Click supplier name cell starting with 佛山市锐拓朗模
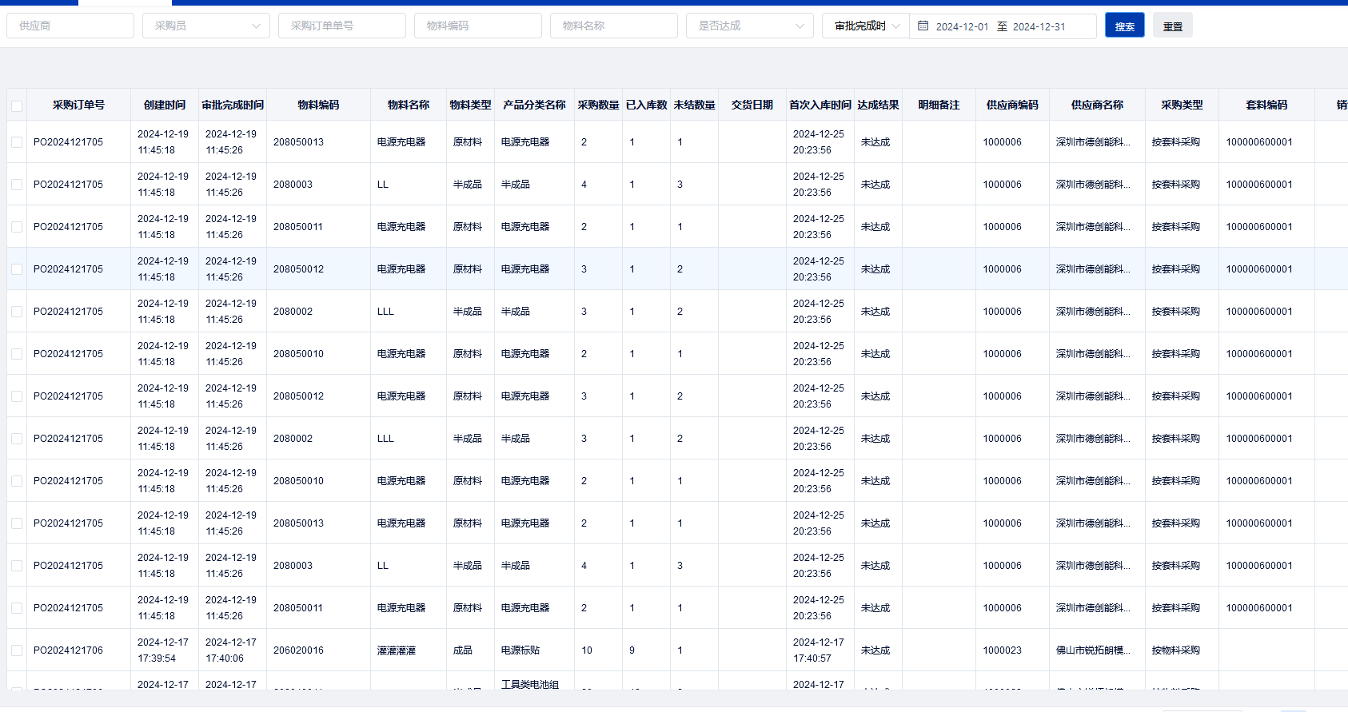This screenshot has width=1348, height=712. 1093,650
